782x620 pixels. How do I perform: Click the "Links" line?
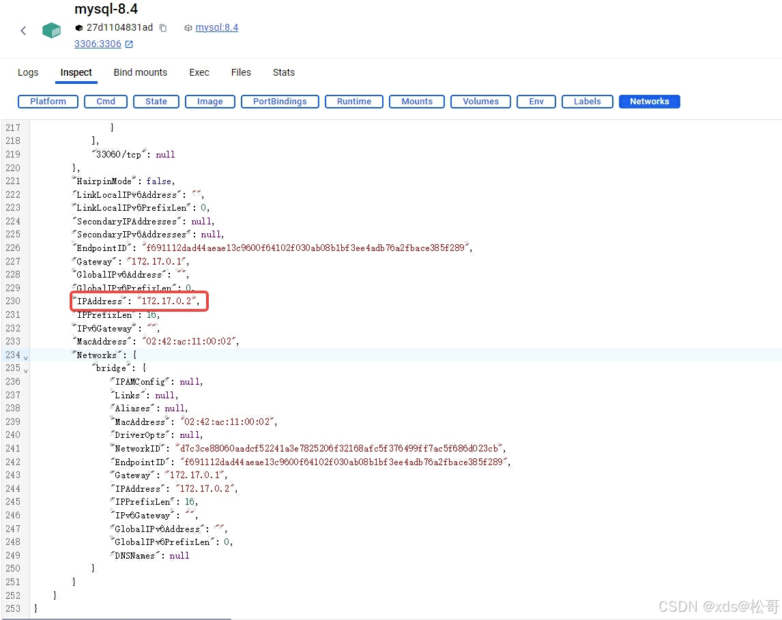tap(144, 395)
